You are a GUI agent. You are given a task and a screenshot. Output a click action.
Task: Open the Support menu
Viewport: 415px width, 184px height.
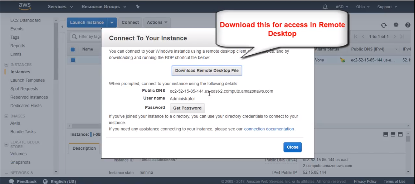pyautogui.click(x=387, y=7)
